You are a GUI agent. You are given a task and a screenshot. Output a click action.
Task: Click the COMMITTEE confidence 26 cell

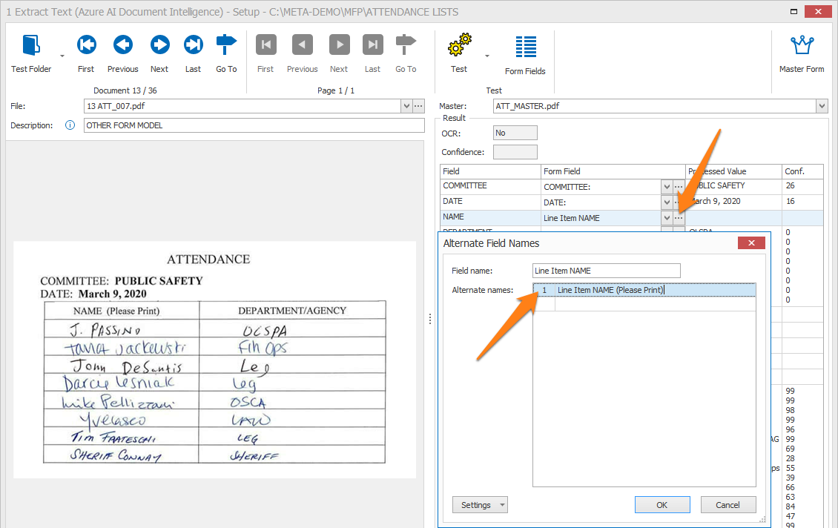802,186
